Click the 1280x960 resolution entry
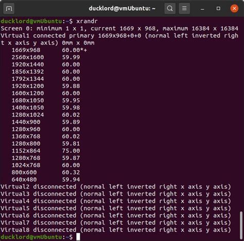The width and height of the screenshot is (244, 241). tap(26, 129)
